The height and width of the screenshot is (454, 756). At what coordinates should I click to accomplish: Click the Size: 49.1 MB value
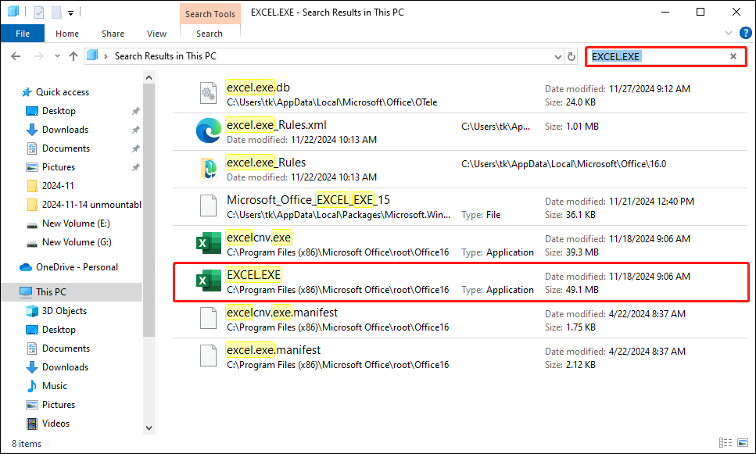(x=571, y=290)
